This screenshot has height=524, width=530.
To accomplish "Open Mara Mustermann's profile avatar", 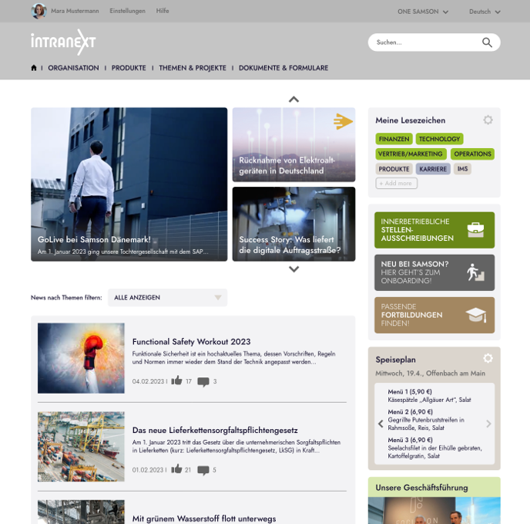I will point(39,11).
